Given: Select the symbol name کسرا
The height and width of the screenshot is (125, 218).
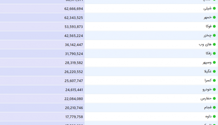Looking at the screenshot, I should tap(208, 80).
